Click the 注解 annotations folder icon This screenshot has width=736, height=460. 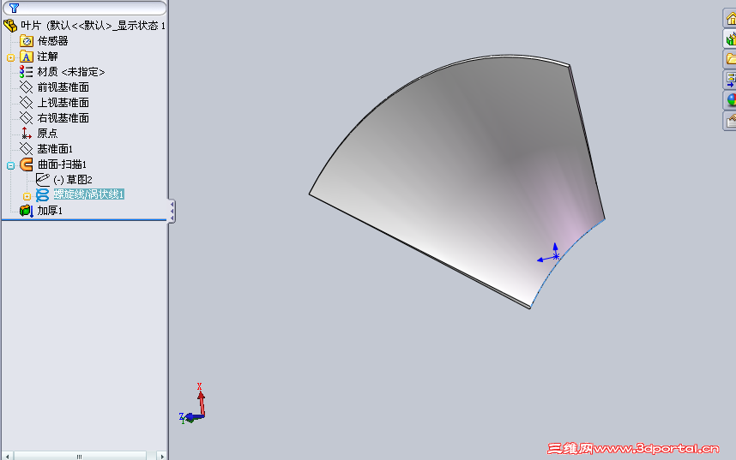[27, 57]
